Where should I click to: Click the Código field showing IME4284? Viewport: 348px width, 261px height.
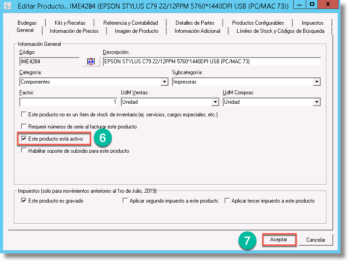point(49,62)
